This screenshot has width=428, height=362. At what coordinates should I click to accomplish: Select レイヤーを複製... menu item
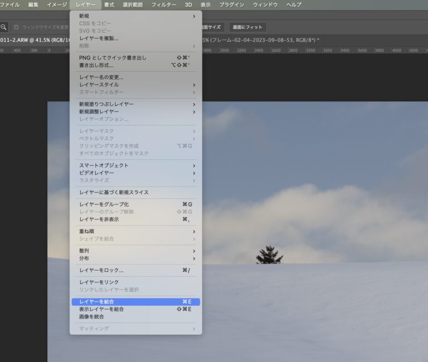(99, 38)
